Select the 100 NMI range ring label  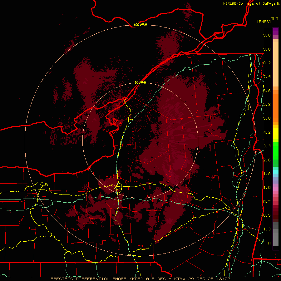pos(140,25)
